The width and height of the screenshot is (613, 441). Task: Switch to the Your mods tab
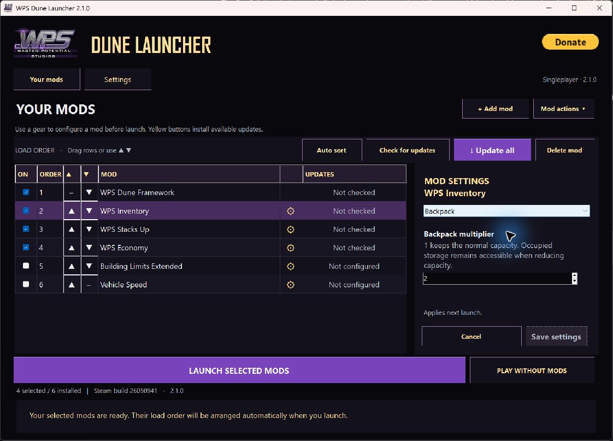click(x=46, y=79)
